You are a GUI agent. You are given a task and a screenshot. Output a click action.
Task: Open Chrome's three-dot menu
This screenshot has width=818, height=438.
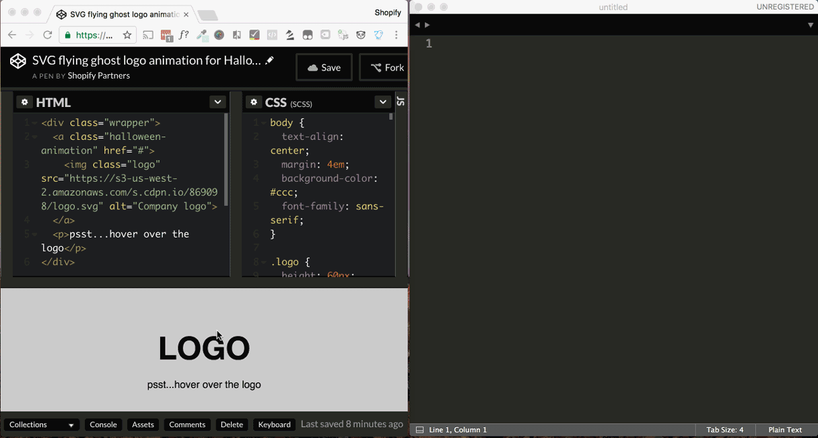[x=396, y=34]
